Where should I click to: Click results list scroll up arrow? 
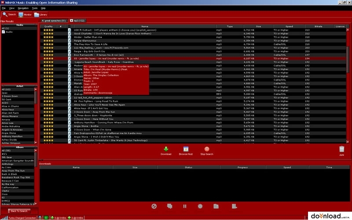348,29
